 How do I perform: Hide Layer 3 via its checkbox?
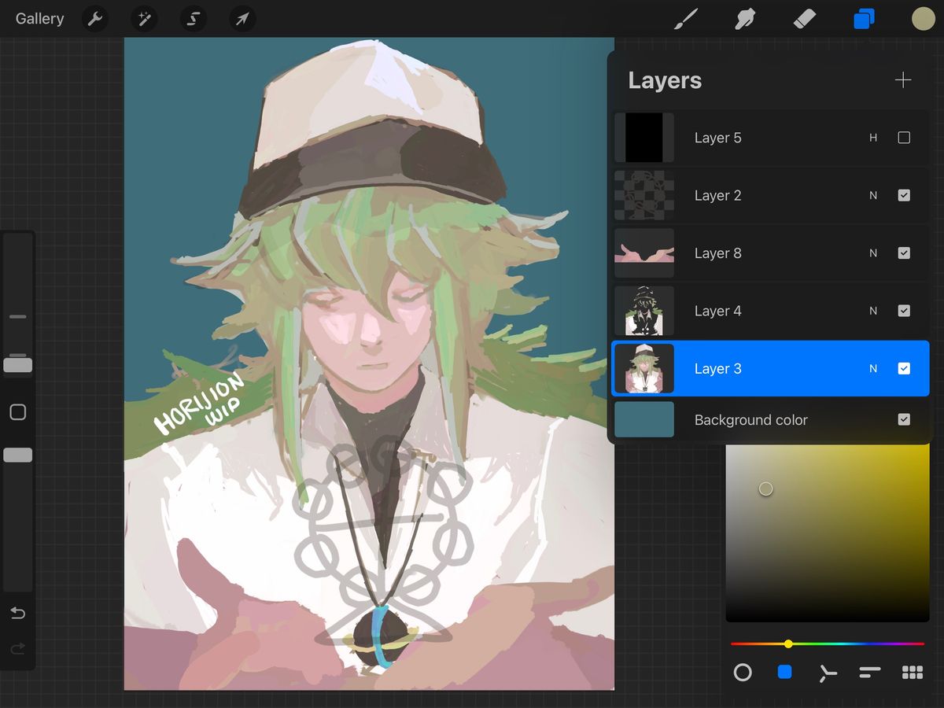[x=904, y=368]
